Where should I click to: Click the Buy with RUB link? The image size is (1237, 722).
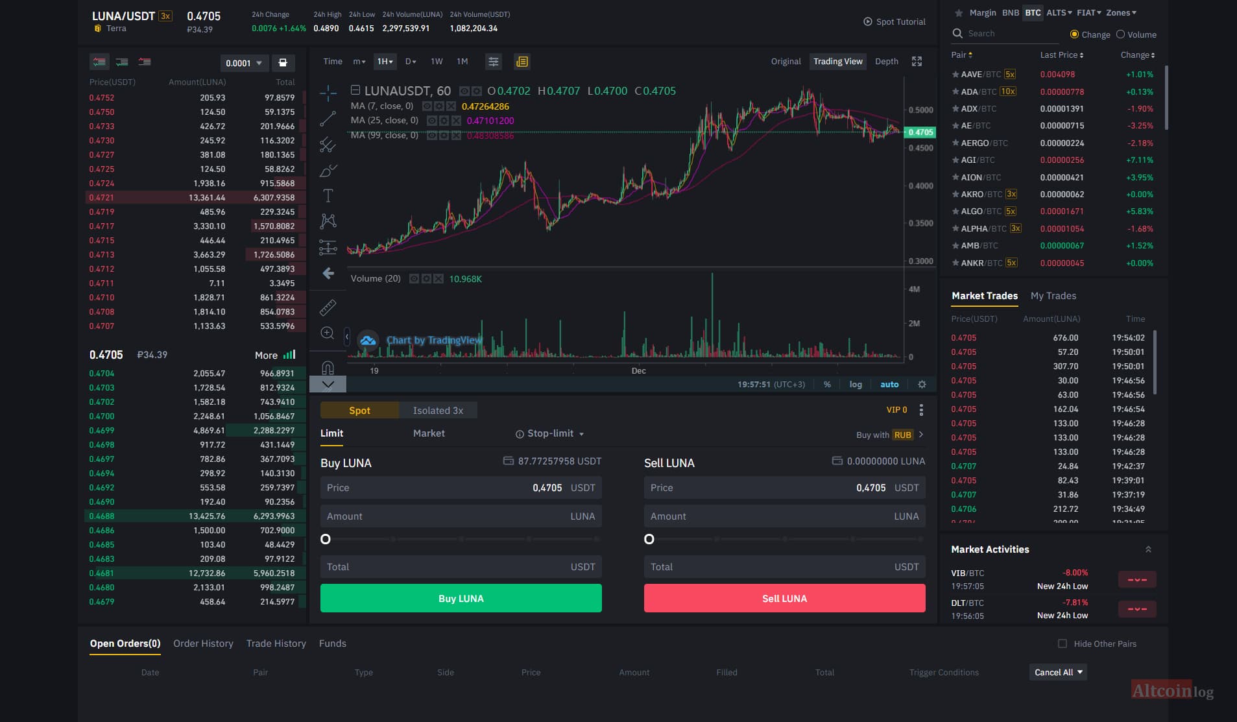point(890,435)
